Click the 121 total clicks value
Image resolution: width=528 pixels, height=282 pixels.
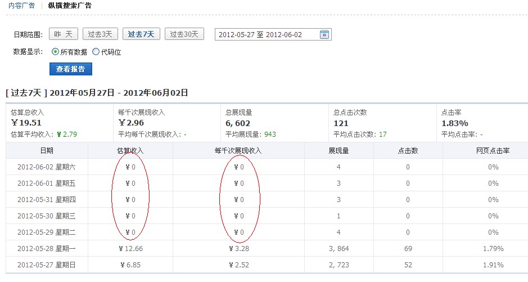point(341,123)
